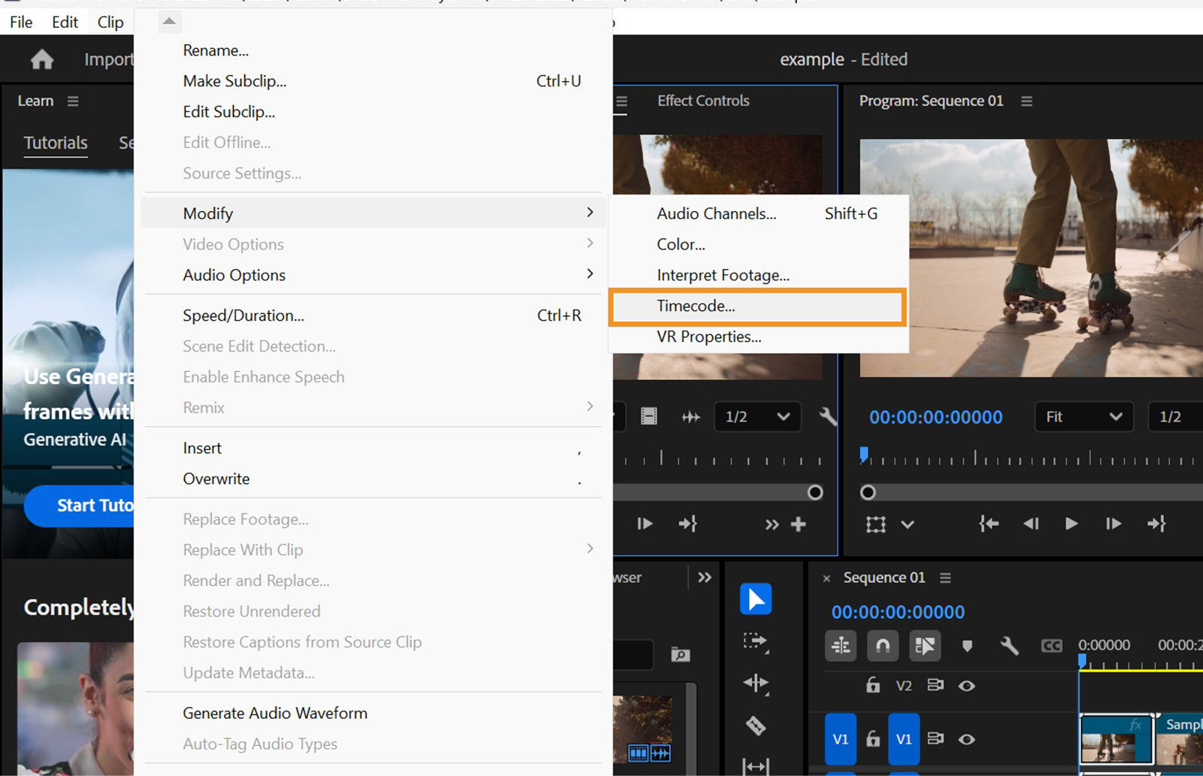The width and height of the screenshot is (1203, 776).
Task: Choose Timecode from the Modify submenu
Action: point(696,306)
